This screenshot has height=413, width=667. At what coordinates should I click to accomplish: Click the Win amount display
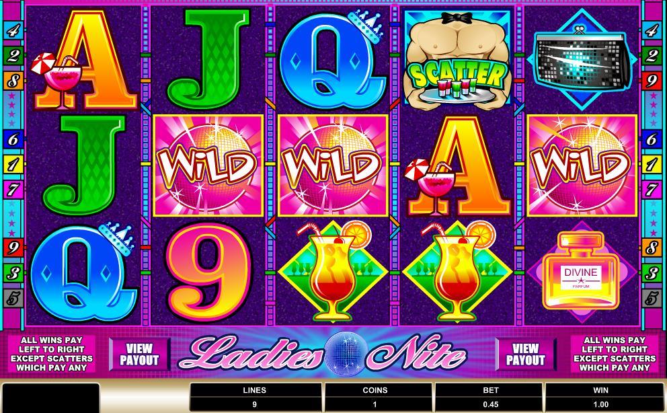coord(601,404)
